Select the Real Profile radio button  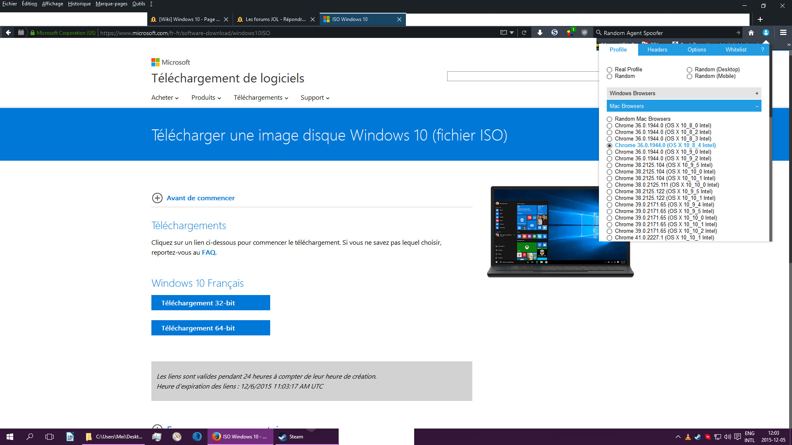tap(609, 70)
